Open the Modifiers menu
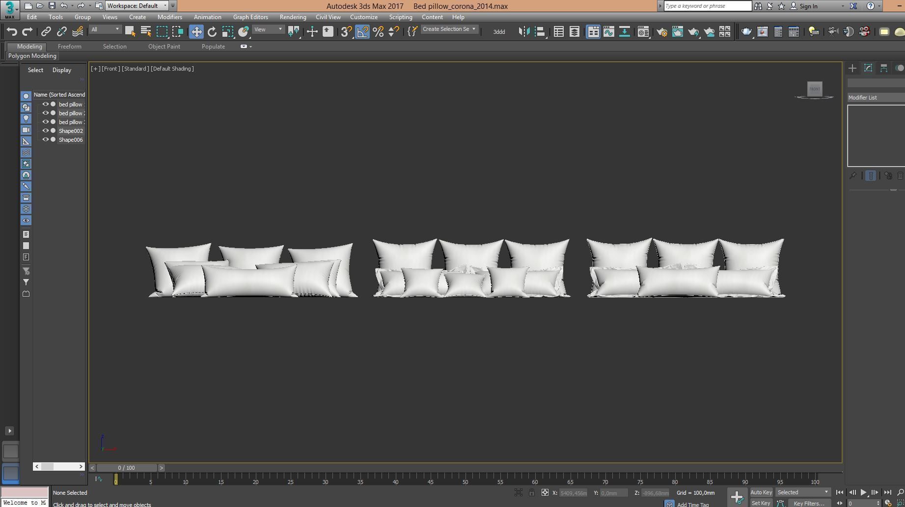905x507 pixels. [x=170, y=17]
